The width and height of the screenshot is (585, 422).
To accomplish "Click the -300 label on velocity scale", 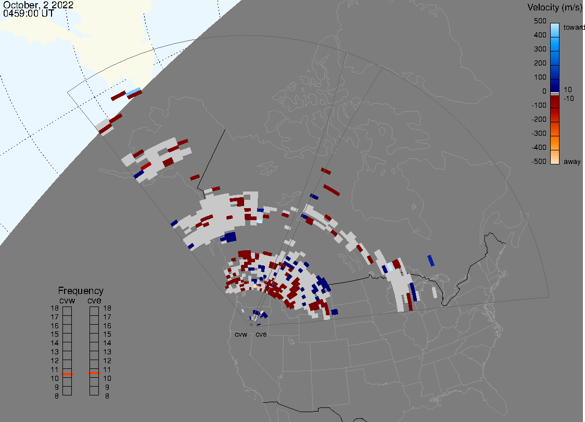I will (539, 133).
